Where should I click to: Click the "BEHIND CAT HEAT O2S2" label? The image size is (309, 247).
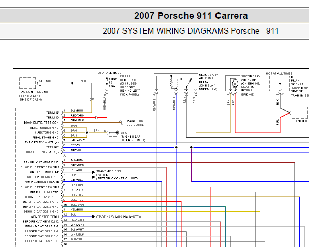click(x=41, y=162)
